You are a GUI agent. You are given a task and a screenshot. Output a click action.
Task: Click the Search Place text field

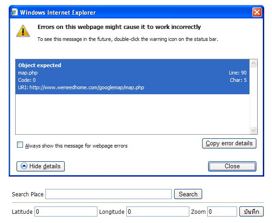[108, 194]
